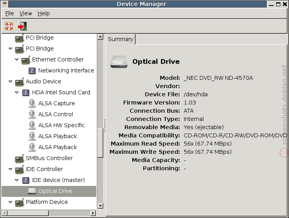Click the horizontal scrollbar left arrow

click(5, 213)
